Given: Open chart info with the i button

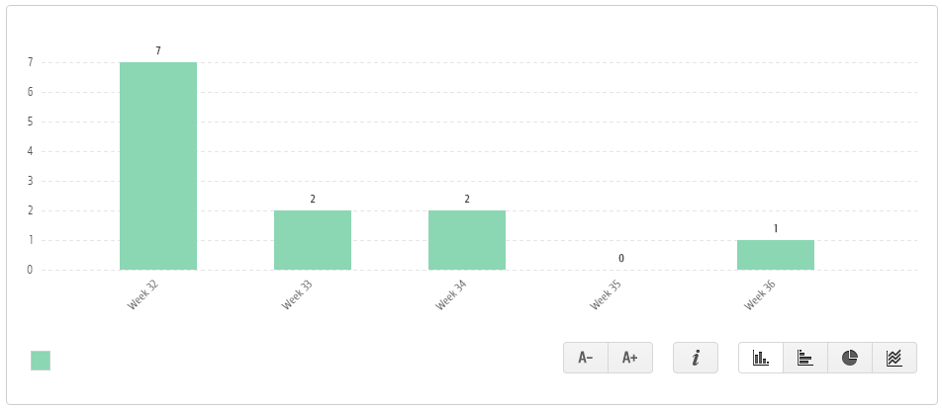Looking at the screenshot, I should pyautogui.click(x=695, y=358).
